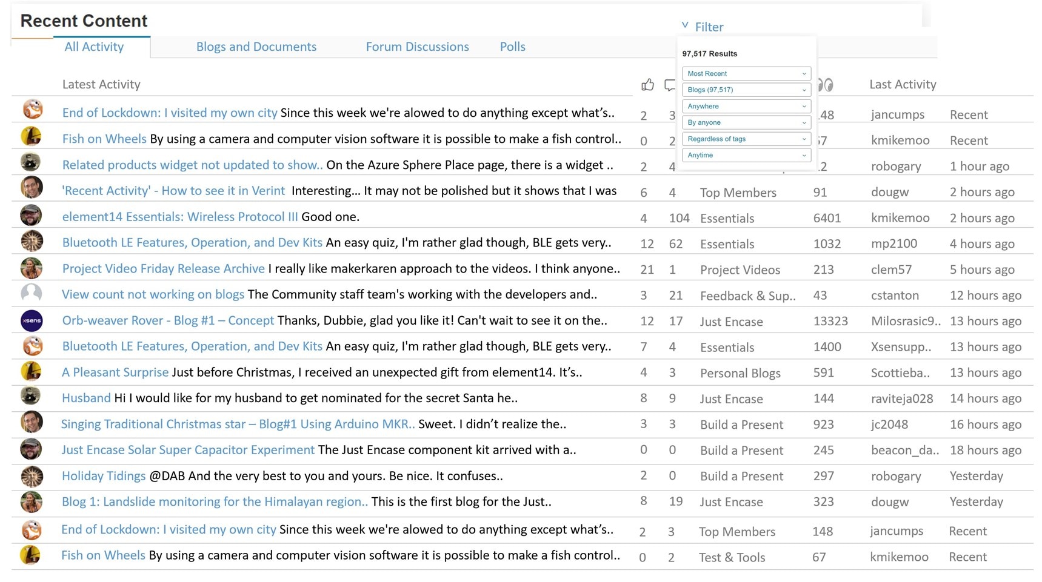The width and height of the screenshot is (1042, 582).
Task: Click the speech bubble comments column icon
Action: [x=669, y=85]
